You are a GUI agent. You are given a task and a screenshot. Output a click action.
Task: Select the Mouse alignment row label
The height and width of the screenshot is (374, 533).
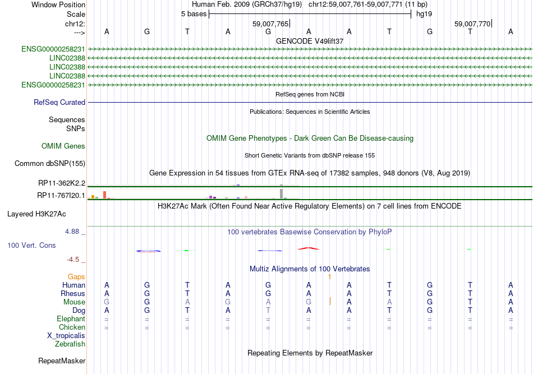74,302
